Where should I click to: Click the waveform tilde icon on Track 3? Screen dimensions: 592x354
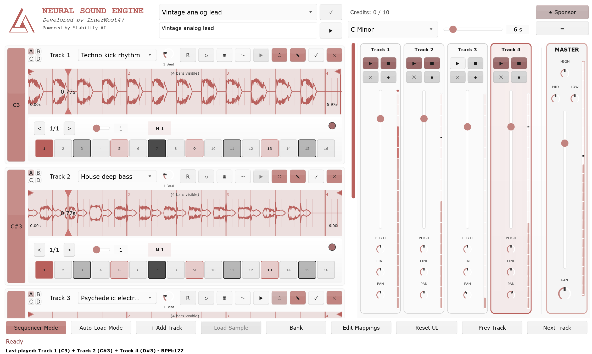tap(243, 298)
